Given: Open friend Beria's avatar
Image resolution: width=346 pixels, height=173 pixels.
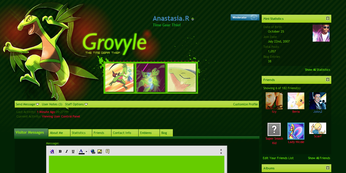Looking at the screenshot, I should pyautogui.click(x=296, y=101).
